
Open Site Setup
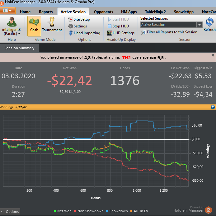(x=79, y=19)
